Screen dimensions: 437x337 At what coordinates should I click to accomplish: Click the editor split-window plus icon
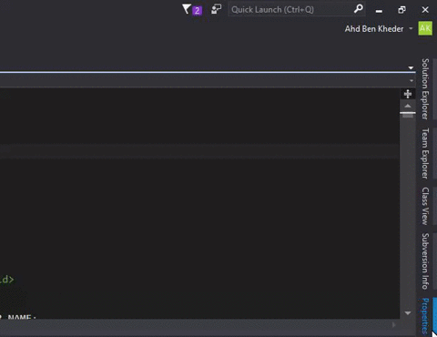pos(408,94)
